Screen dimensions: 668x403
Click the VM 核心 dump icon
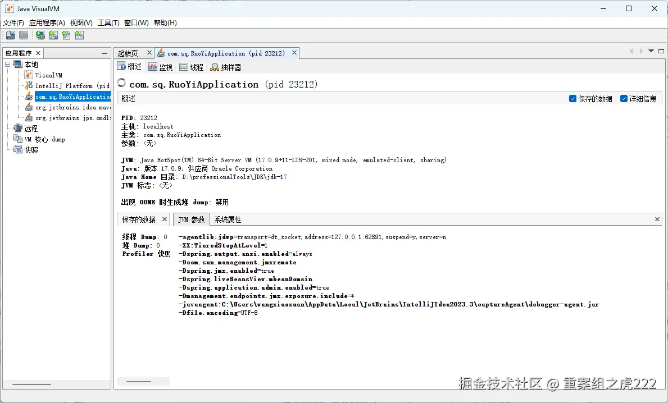point(18,139)
